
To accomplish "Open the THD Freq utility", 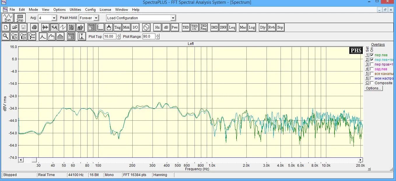I will pos(204,27).
